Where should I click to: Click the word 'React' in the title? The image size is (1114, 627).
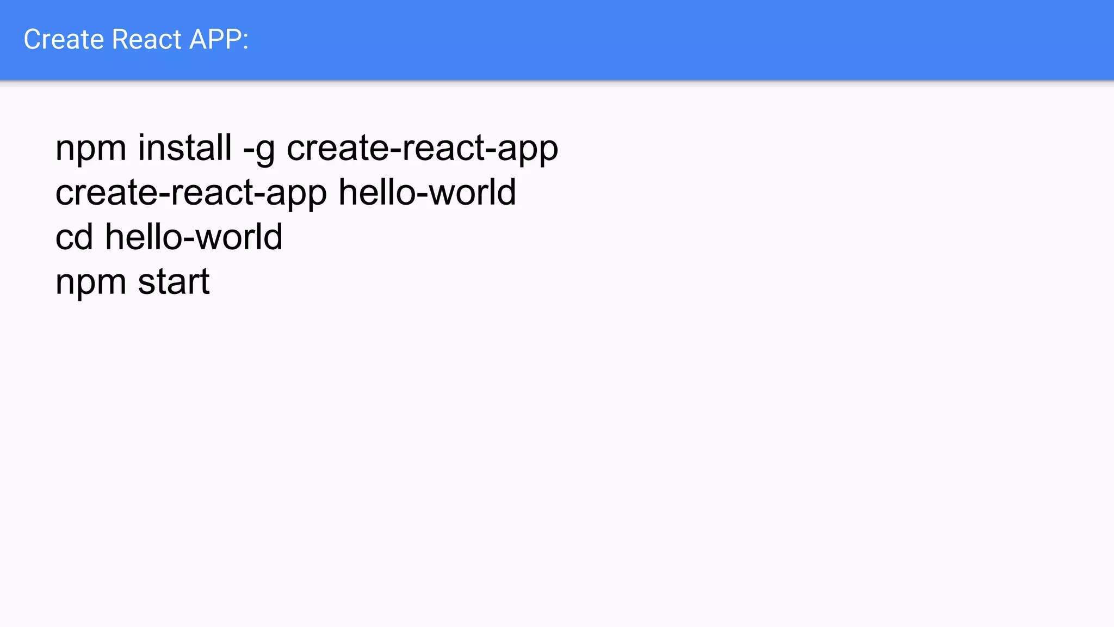pos(146,40)
